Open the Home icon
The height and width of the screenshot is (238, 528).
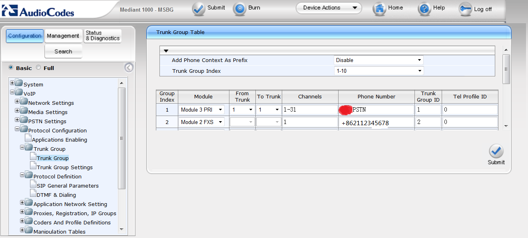[379, 9]
